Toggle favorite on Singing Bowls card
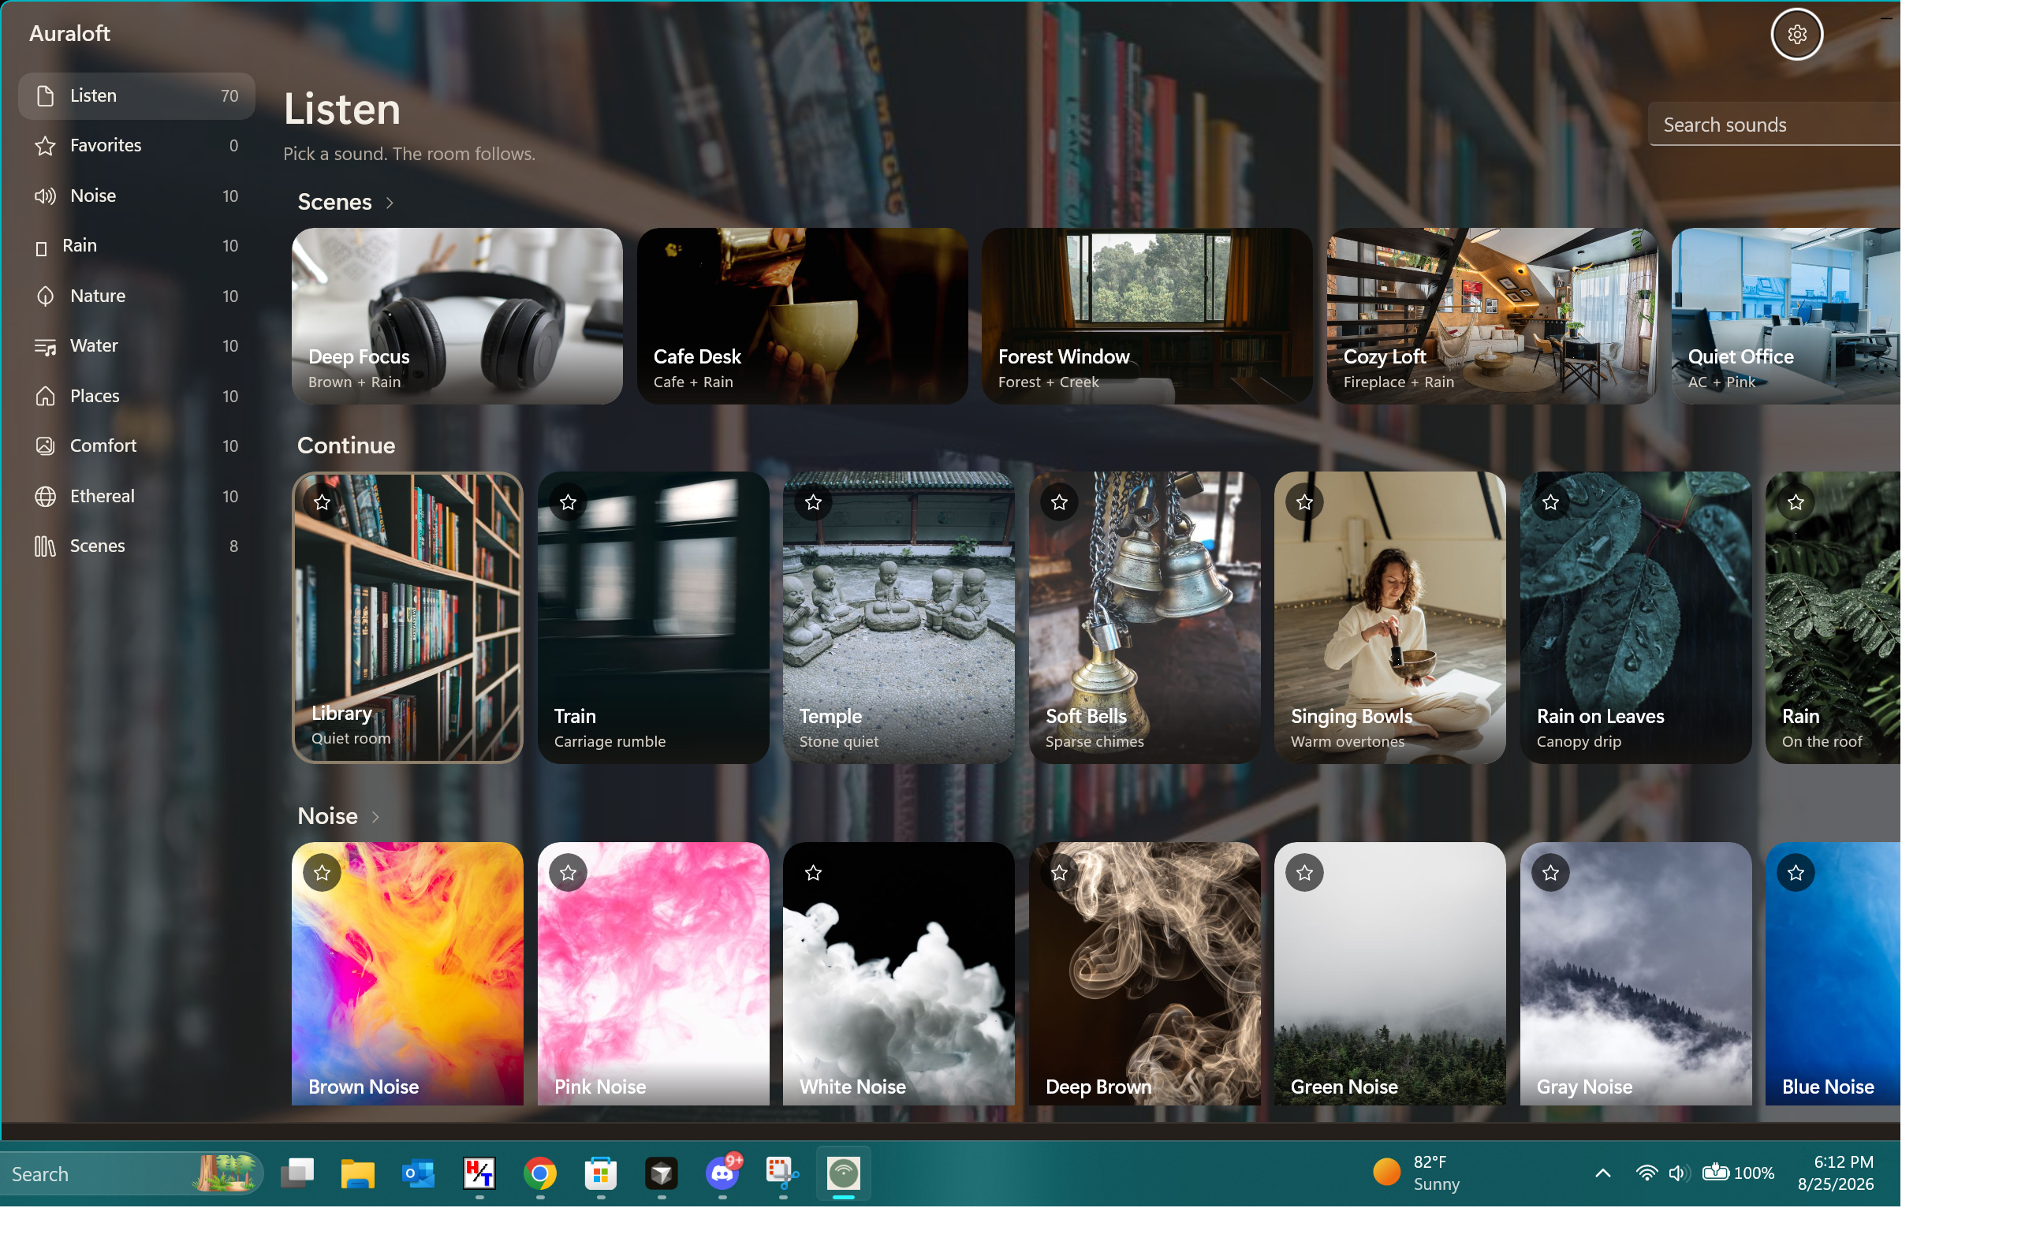This screenshot has height=1234, width=2025. tap(1304, 502)
